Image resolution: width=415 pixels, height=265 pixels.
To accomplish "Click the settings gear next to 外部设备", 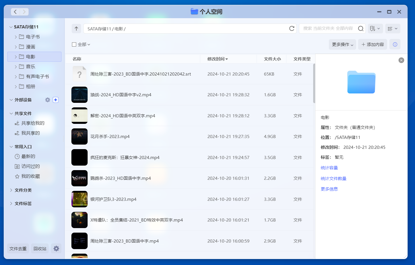I will 48,100.
